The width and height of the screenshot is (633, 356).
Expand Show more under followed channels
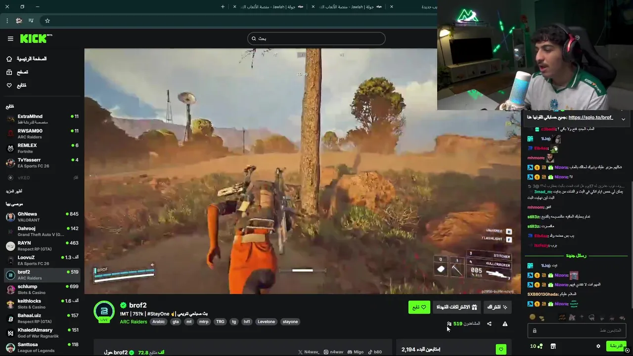[14, 191]
